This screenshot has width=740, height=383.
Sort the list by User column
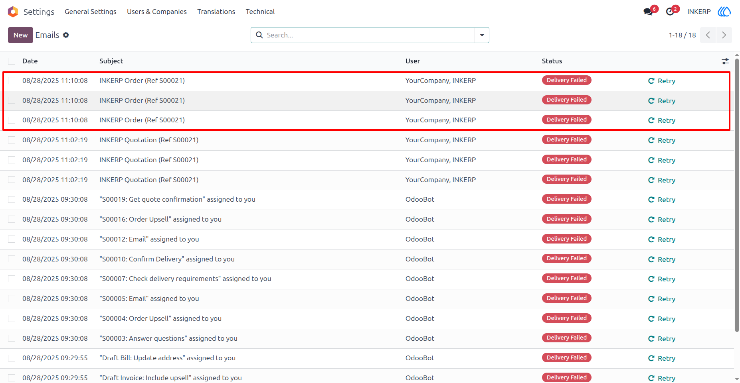(x=413, y=61)
